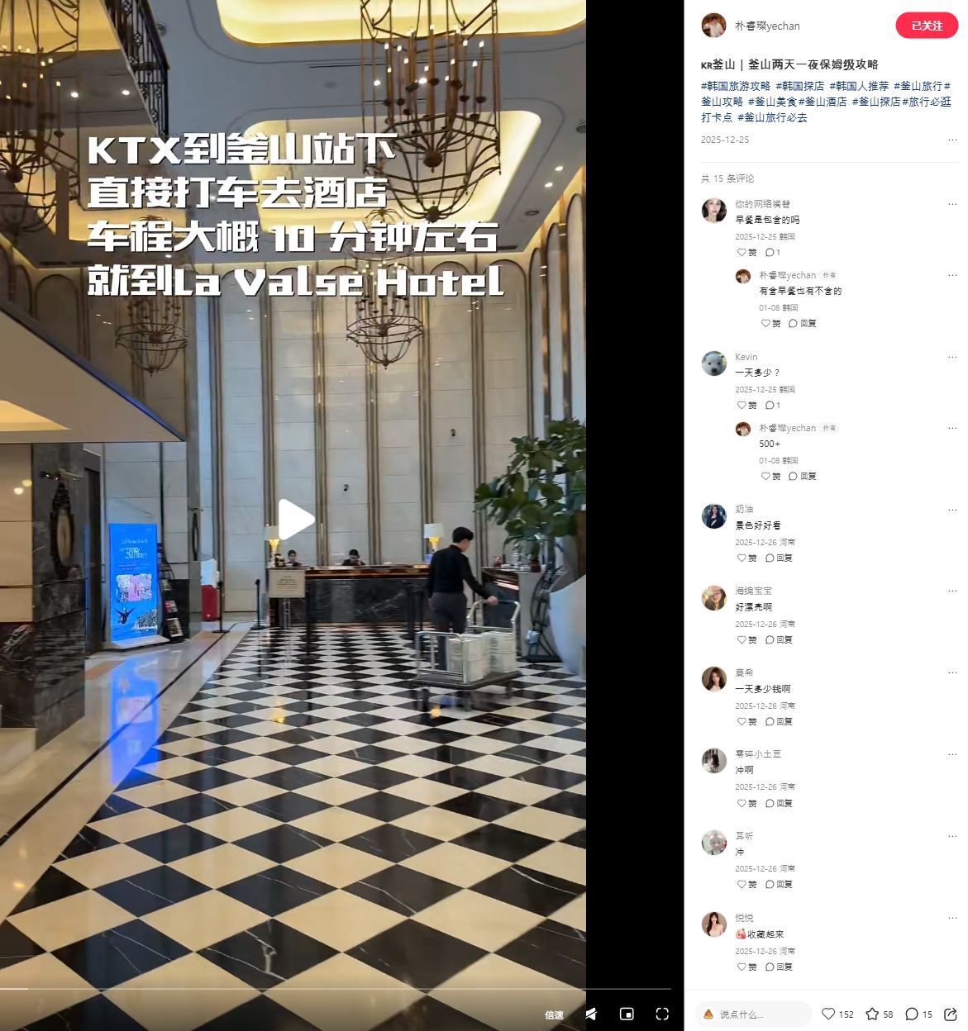Image resolution: width=968 pixels, height=1031 pixels.
Task: Open the #釜山酒店 hashtag
Action: [823, 102]
